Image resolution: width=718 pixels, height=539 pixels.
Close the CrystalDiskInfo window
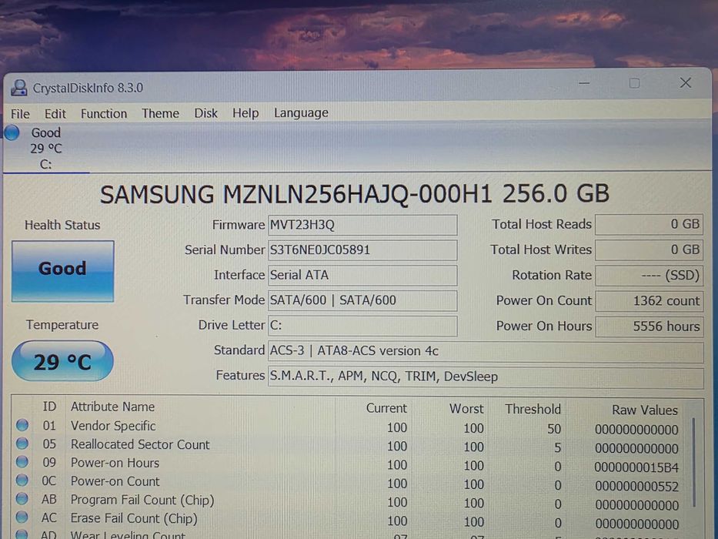tap(686, 82)
